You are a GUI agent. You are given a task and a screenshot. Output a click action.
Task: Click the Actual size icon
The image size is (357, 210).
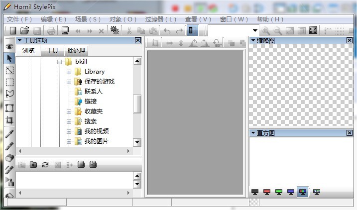tap(302, 31)
